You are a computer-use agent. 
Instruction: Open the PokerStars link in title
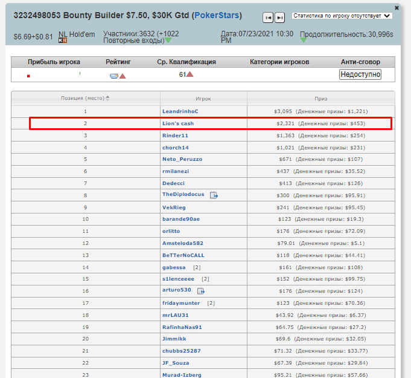pyautogui.click(x=217, y=15)
